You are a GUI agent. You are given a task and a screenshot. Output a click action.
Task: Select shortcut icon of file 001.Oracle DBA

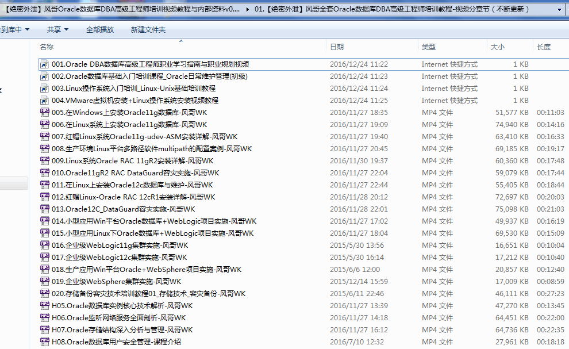coord(44,64)
